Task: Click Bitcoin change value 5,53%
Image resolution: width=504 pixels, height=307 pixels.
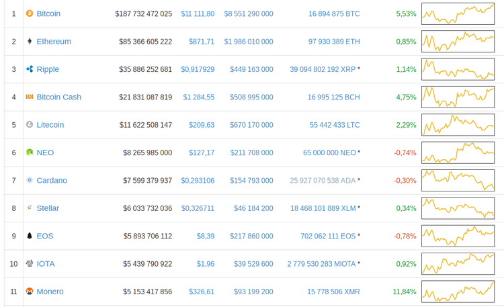Action: coord(407,14)
